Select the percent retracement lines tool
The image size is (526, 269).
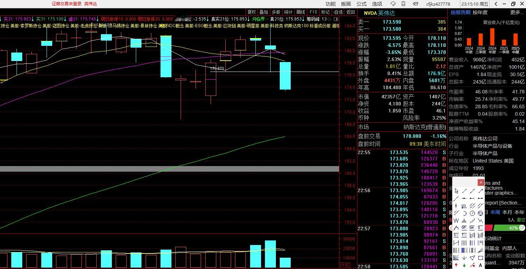click(x=457, y=235)
